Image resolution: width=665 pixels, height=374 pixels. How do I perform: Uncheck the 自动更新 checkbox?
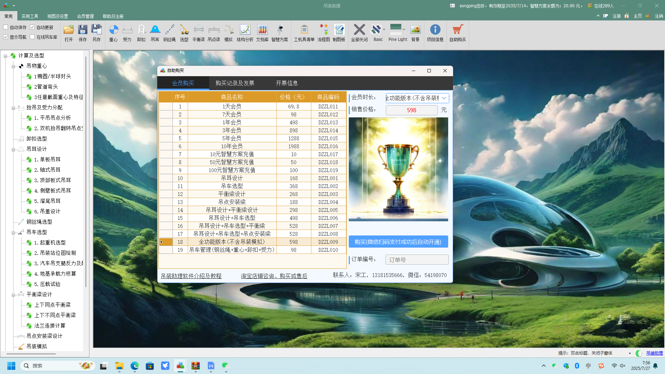(32, 27)
